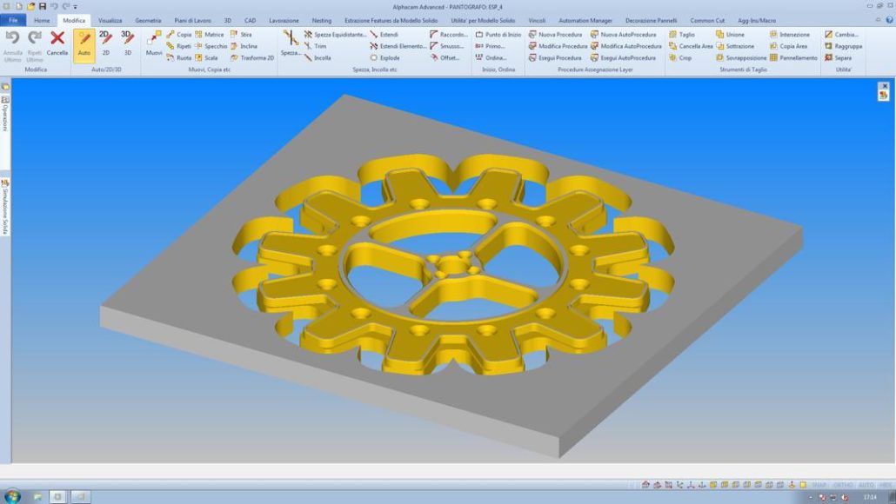Open the Raccordo fillet tool

tap(449, 34)
